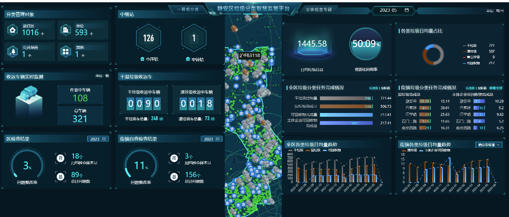This screenshot has height=217, width=509.
Task: Toggle the 干垃圾 legend in 各类垃圾日均量占比
Action: coord(469,45)
